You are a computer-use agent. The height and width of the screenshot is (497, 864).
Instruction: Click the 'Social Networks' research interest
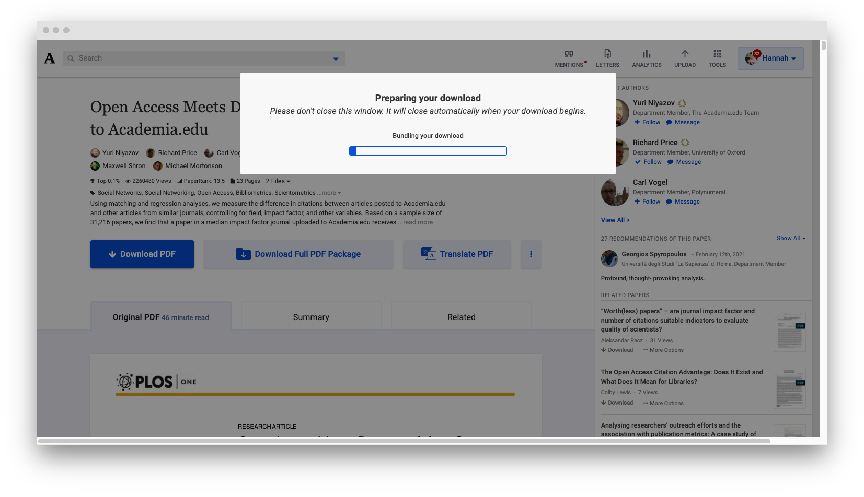pyautogui.click(x=119, y=193)
